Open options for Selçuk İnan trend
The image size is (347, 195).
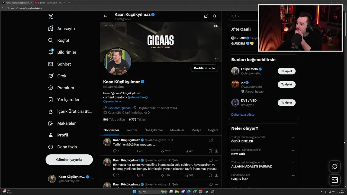[294, 175]
